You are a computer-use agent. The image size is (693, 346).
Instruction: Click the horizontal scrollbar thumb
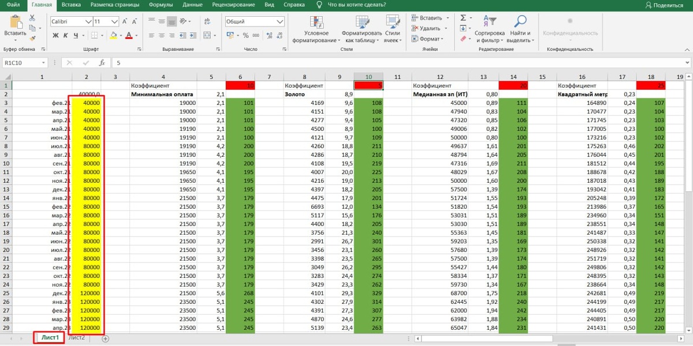[486, 339]
